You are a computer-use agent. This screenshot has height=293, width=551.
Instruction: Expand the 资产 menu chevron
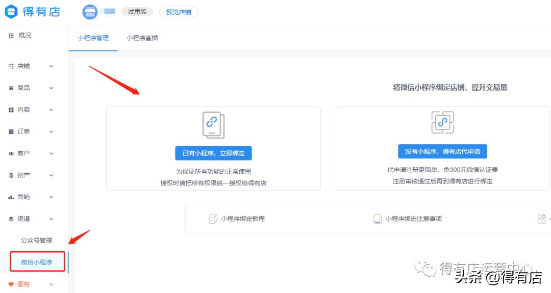(x=52, y=175)
